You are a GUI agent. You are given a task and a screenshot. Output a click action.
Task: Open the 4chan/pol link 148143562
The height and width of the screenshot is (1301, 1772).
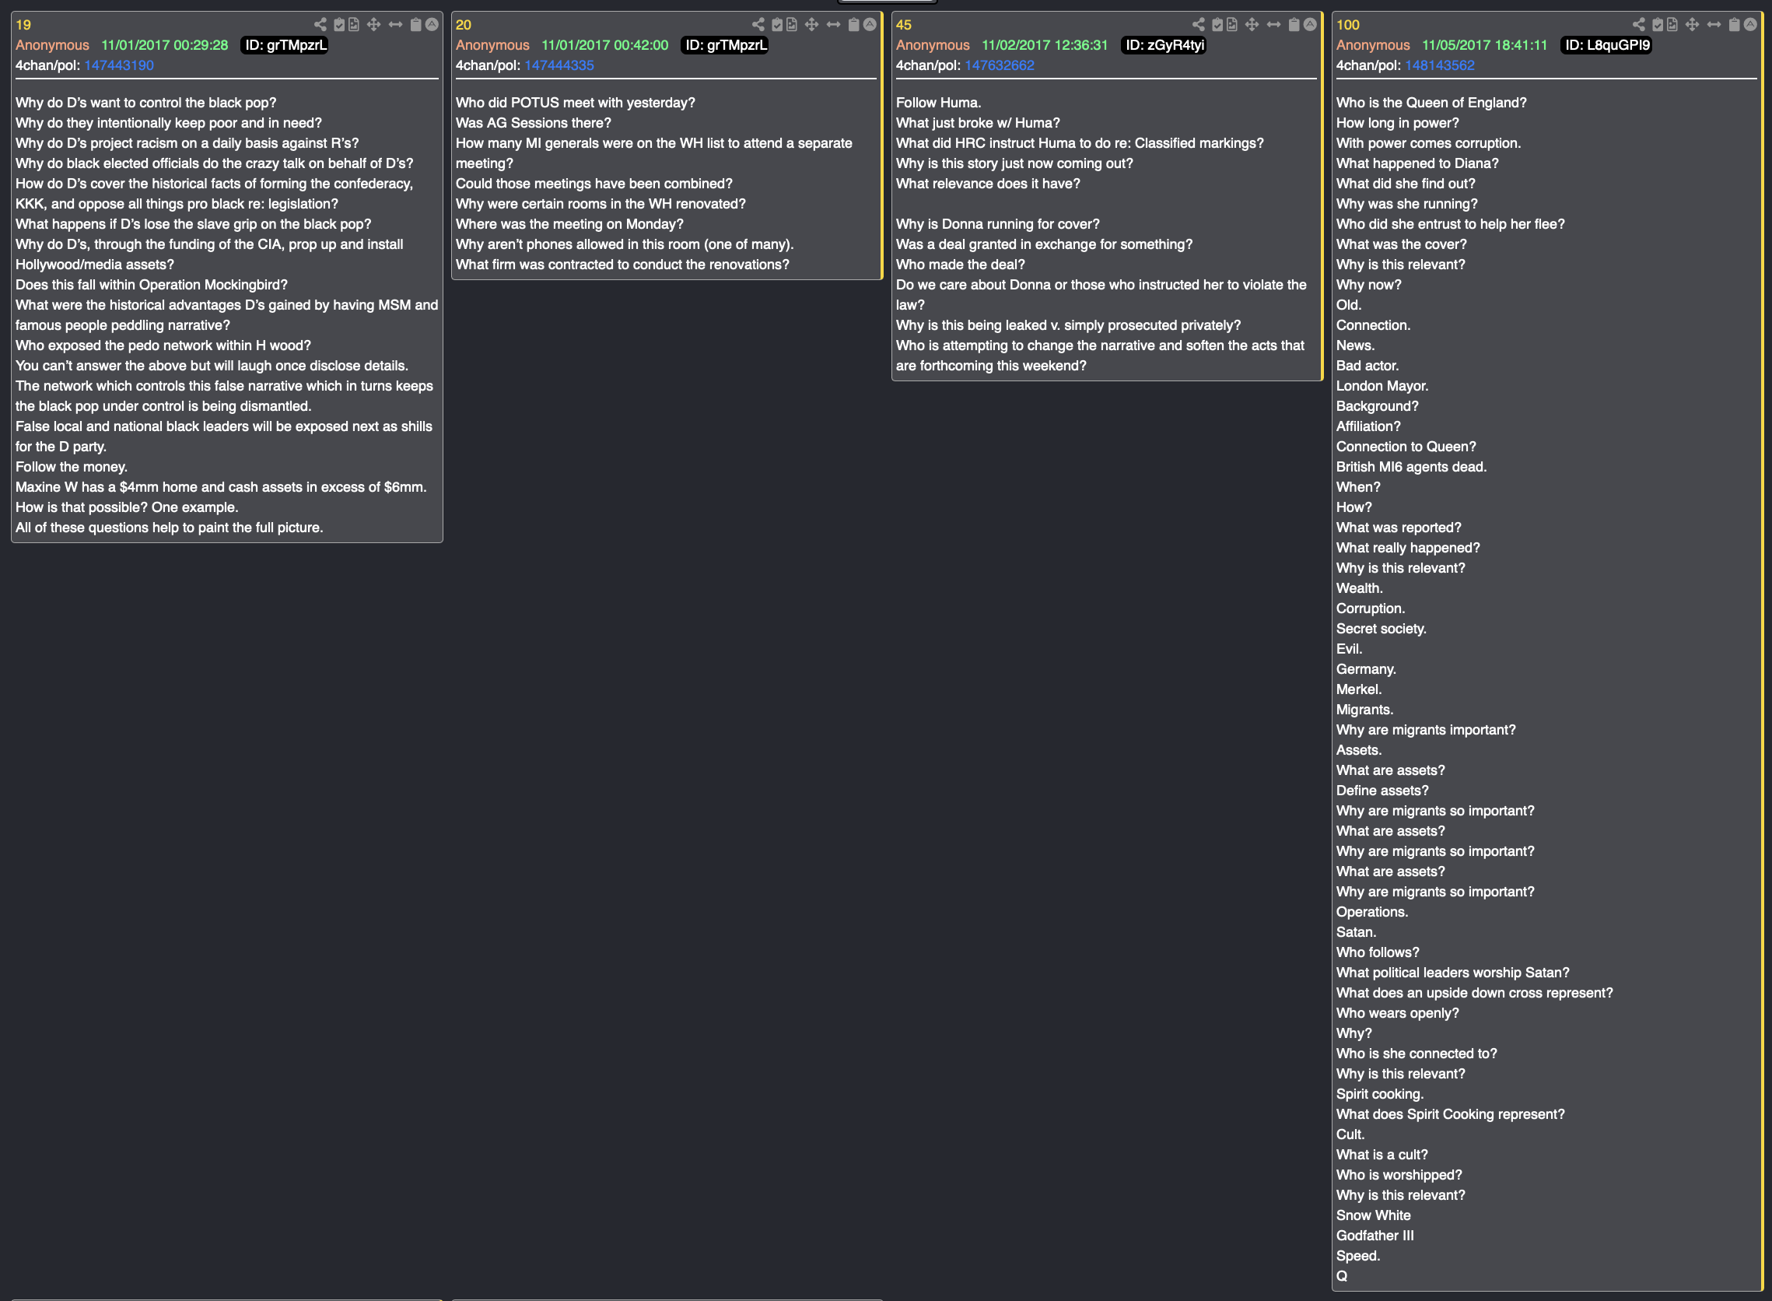click(1439, 65)
